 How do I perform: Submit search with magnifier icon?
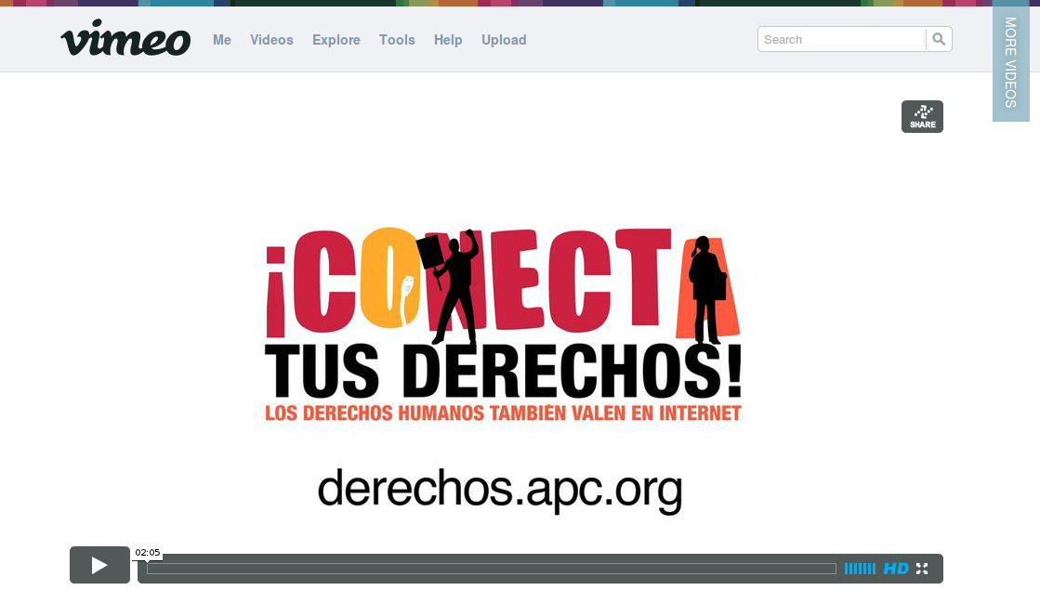[939, 39]
